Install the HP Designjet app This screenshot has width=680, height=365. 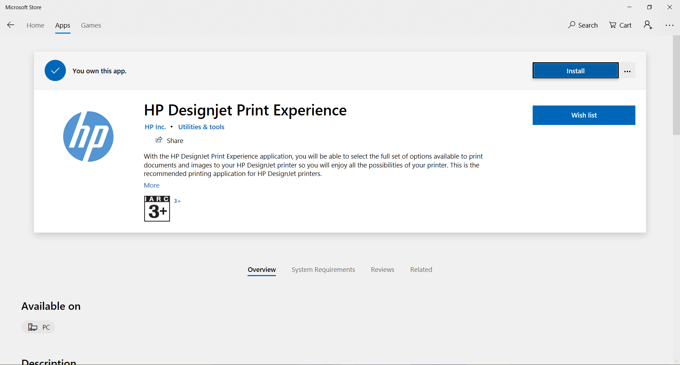coord(576,70)
